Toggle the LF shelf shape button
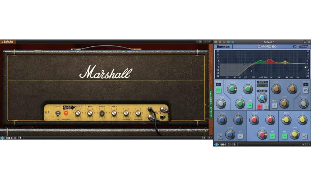 (220, 136)
